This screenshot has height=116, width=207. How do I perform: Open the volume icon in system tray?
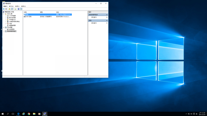pos(191,114)
